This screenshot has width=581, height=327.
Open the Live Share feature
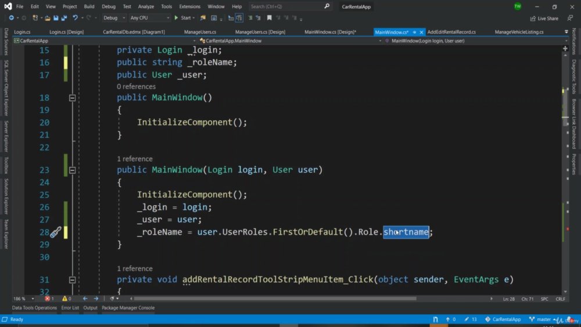pyautogui.click(x=544, y=18)
